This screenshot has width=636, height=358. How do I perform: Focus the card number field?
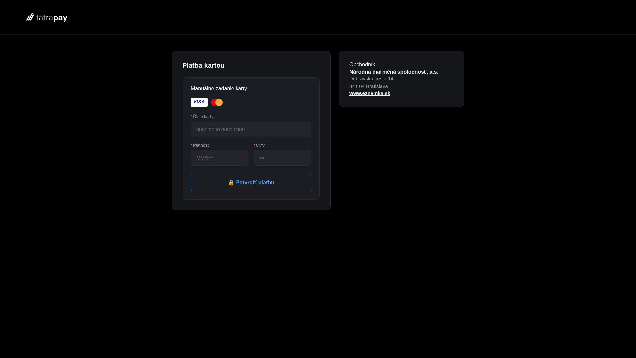click(x=251, y=130)
